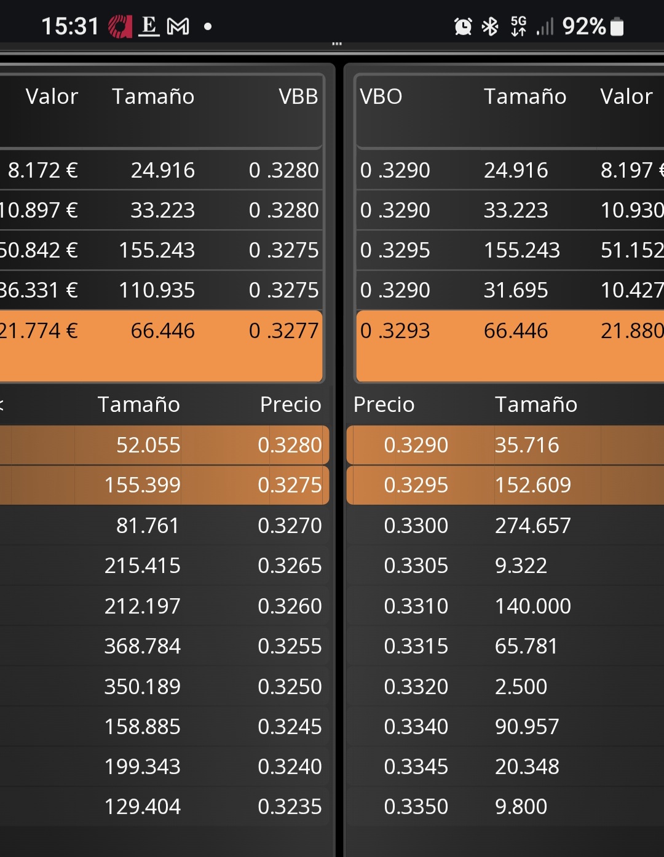Select the 21.774 € highlighted valor
Image resolution: width=664 pixels, height=857 pixels.
coord(39,331)
